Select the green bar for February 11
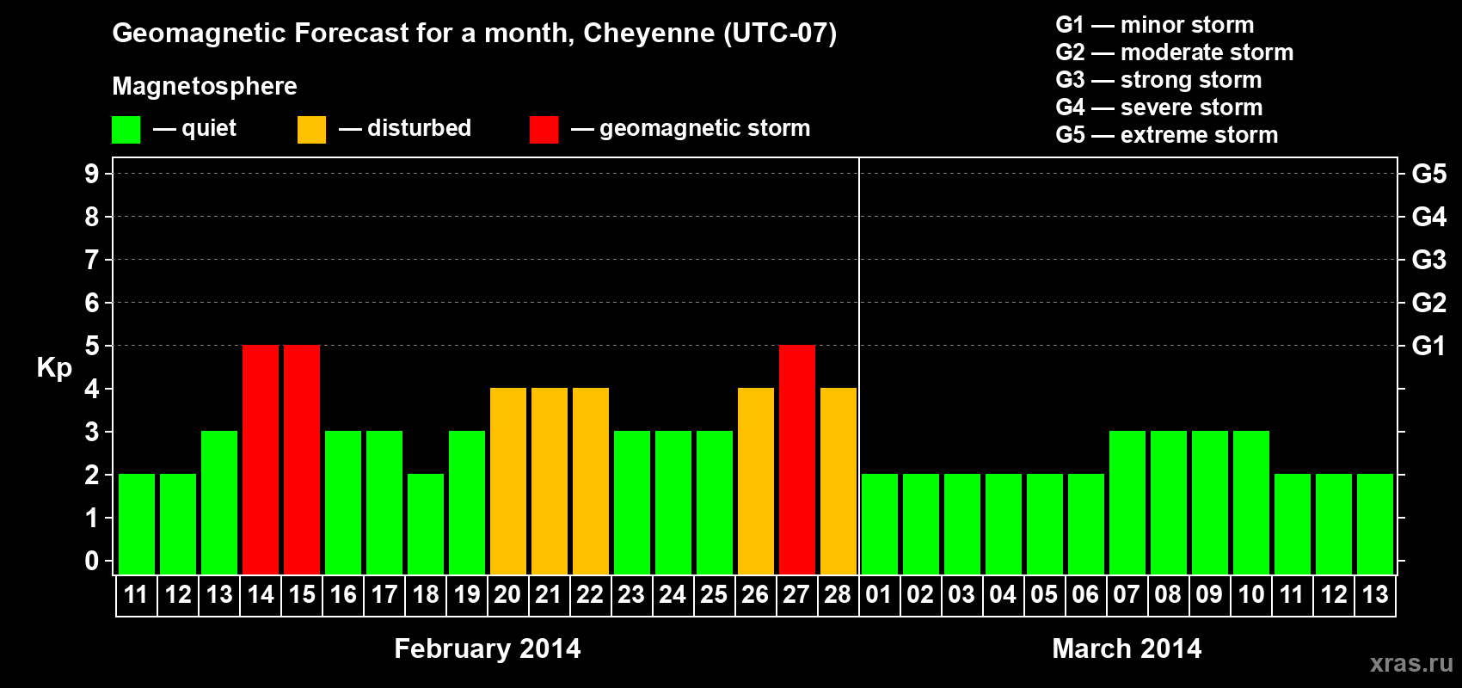The height and width of the screenshot is (688, 1462). (137, 524)
